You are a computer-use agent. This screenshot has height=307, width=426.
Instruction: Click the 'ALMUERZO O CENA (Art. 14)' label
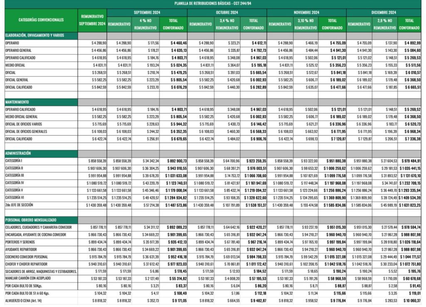[23, 301]
